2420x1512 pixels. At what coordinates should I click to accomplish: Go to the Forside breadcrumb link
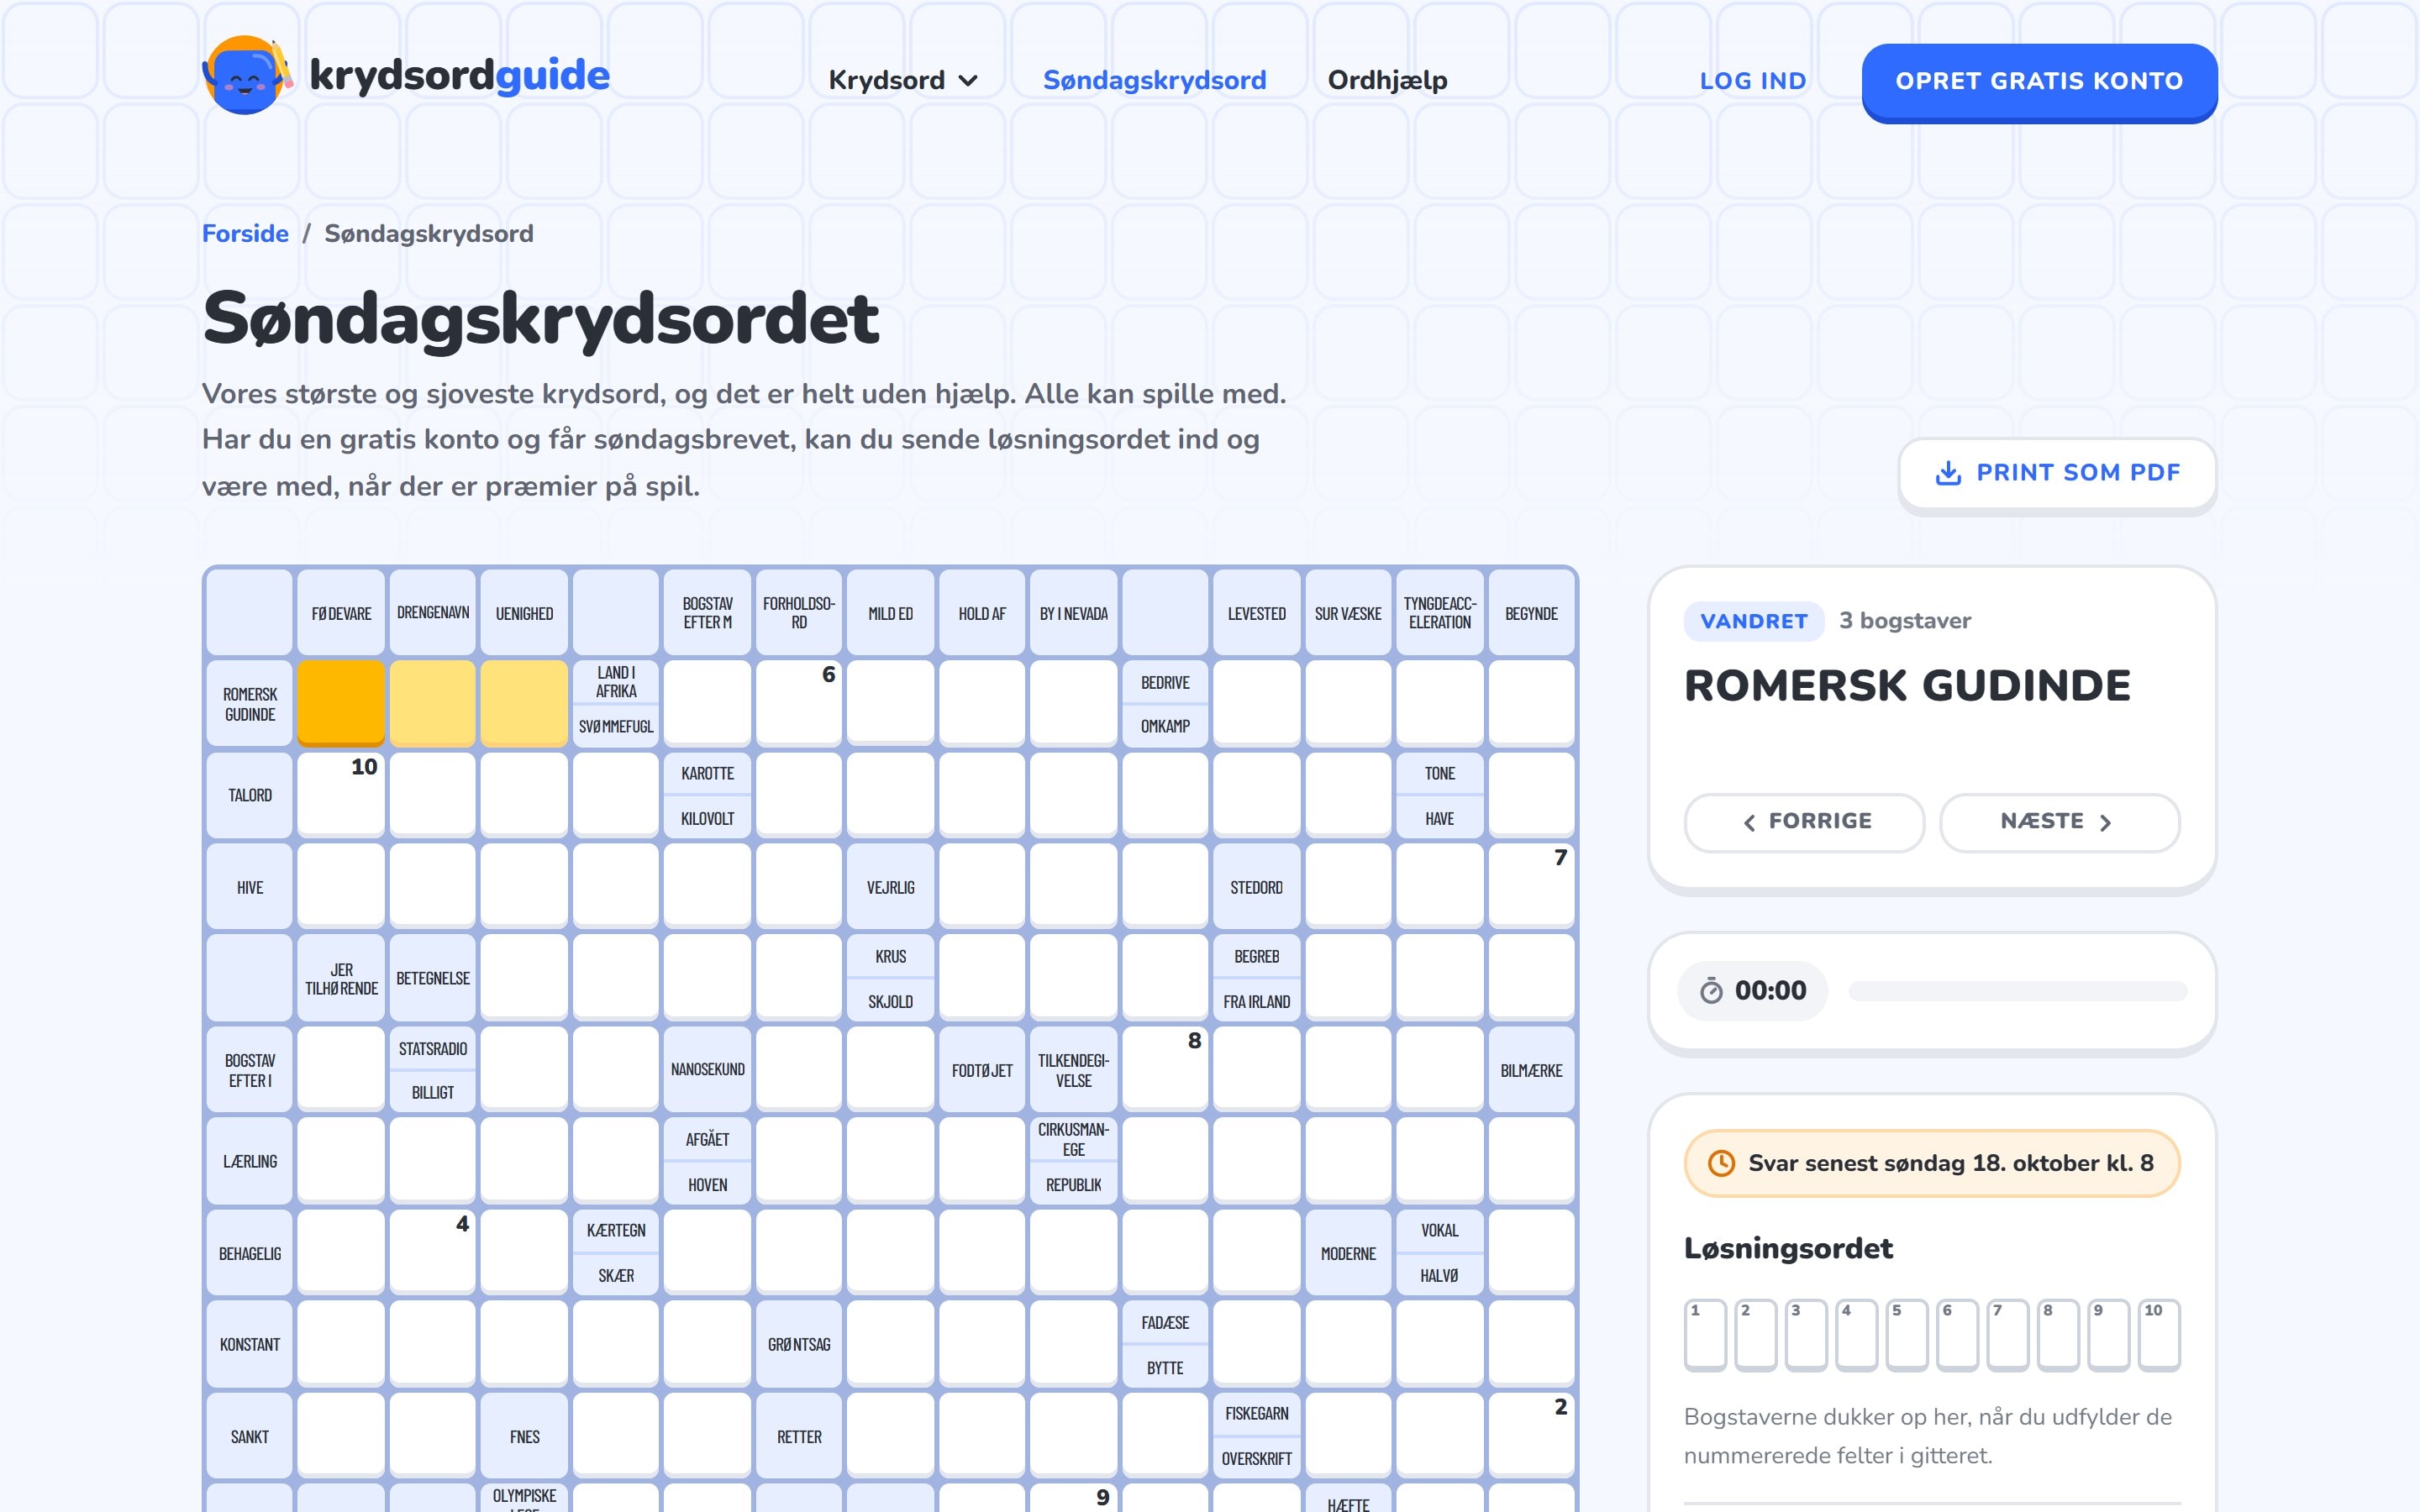(245, 233)
